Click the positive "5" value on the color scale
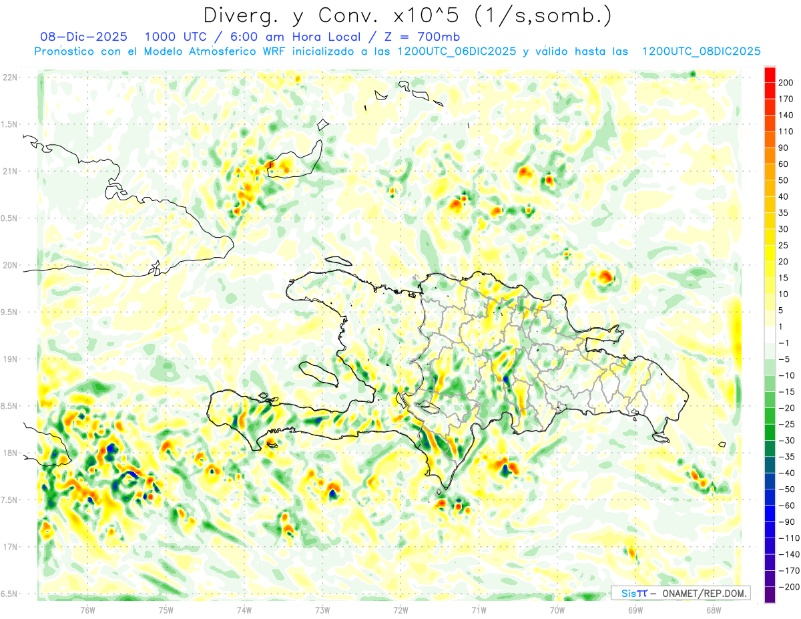This screenshot has height=619, width=801. click(782, 311)
